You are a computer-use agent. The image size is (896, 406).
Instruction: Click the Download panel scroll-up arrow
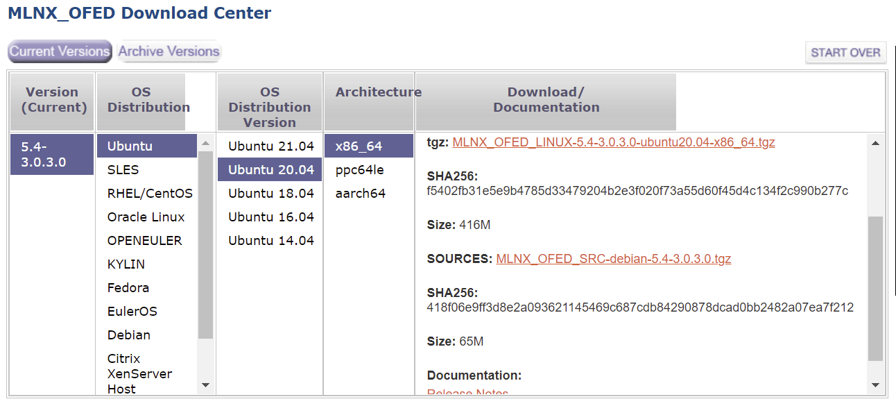[x=875, y=143]
